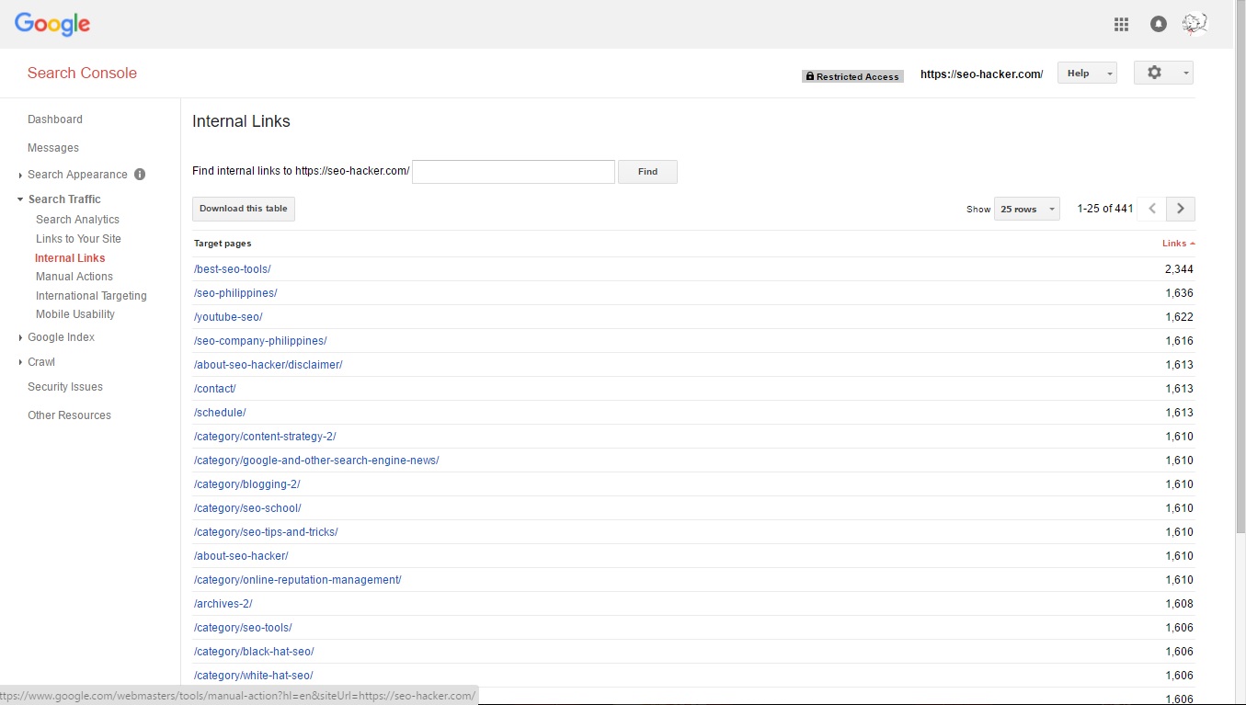This screenshot has height=705, width=1246.
Task: Open the Help dropdown menu
Action: point(1087,74)
